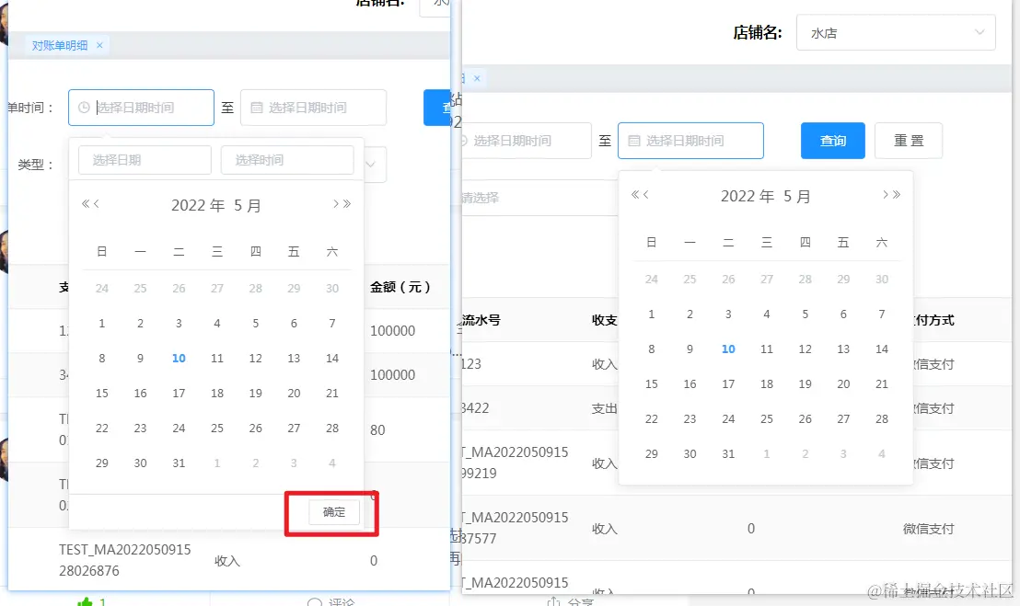
Task: Click 评论 comment icon at bottom
Action: pos(315,602)
